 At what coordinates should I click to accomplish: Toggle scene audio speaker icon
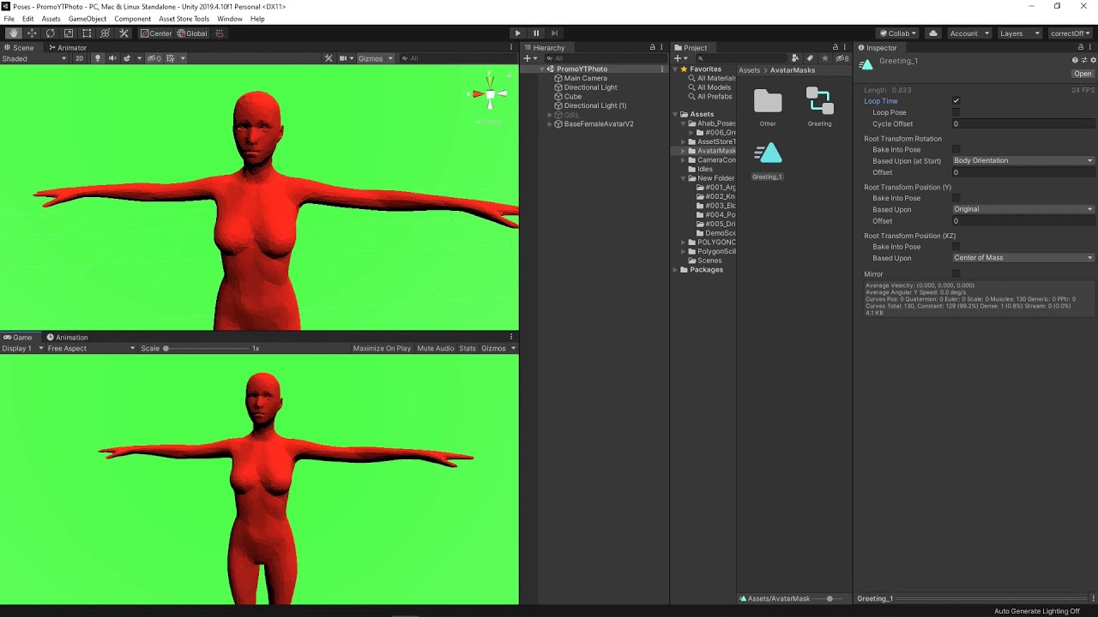[112, 58]
